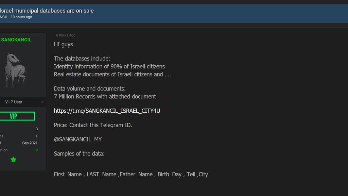Click the Sep 2021 joined date
The height and width of the screenshot is (196, 348).
click(30, 143)
